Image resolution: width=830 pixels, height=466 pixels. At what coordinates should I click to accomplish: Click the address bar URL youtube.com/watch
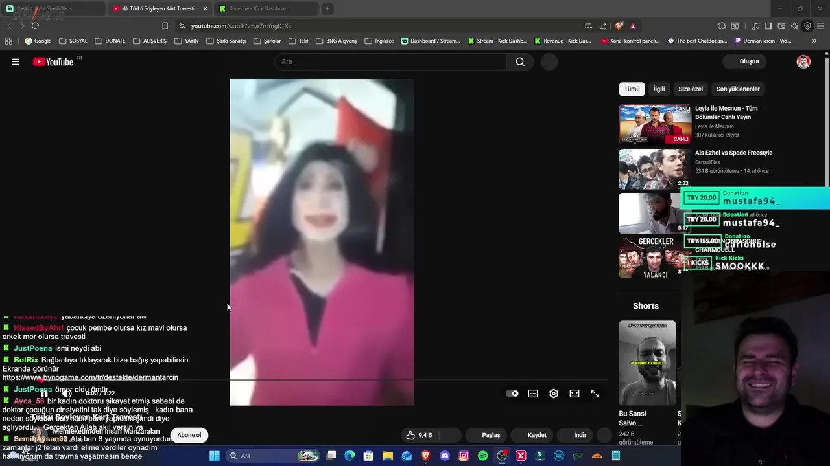(241, 26)
